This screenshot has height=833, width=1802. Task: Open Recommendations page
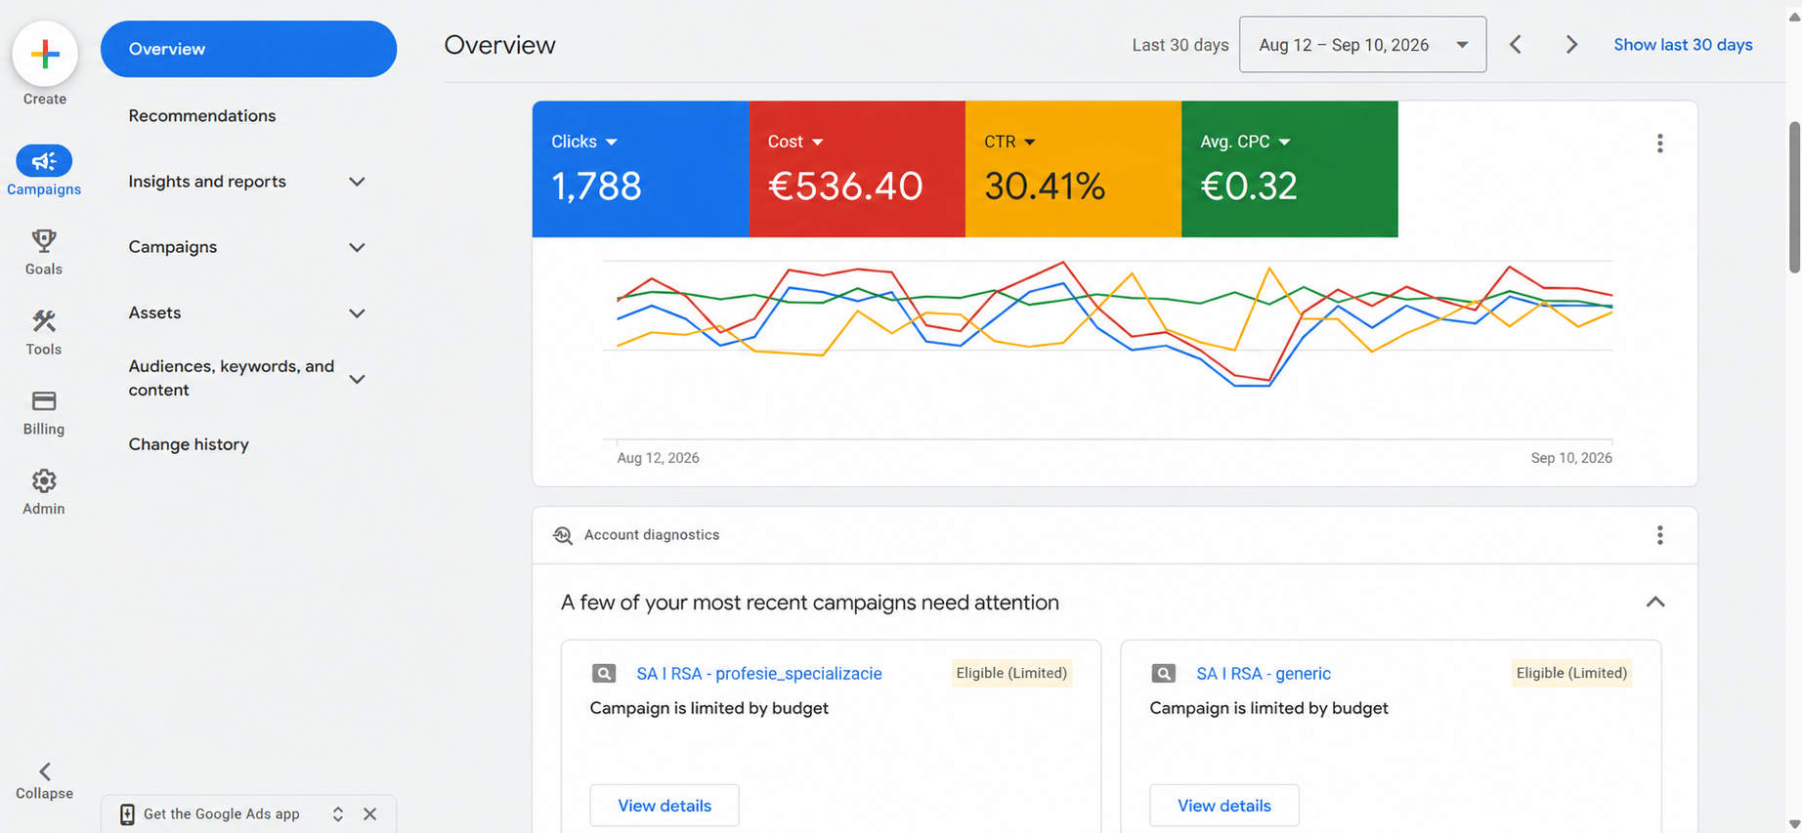(x=202, y=116)
